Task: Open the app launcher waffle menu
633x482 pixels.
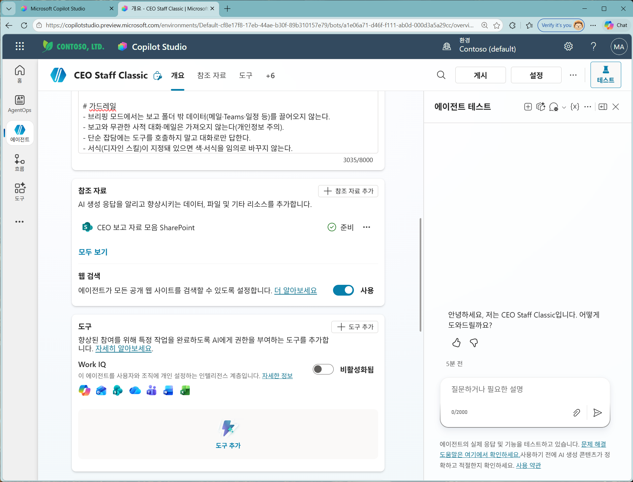Action: (20, 47)
